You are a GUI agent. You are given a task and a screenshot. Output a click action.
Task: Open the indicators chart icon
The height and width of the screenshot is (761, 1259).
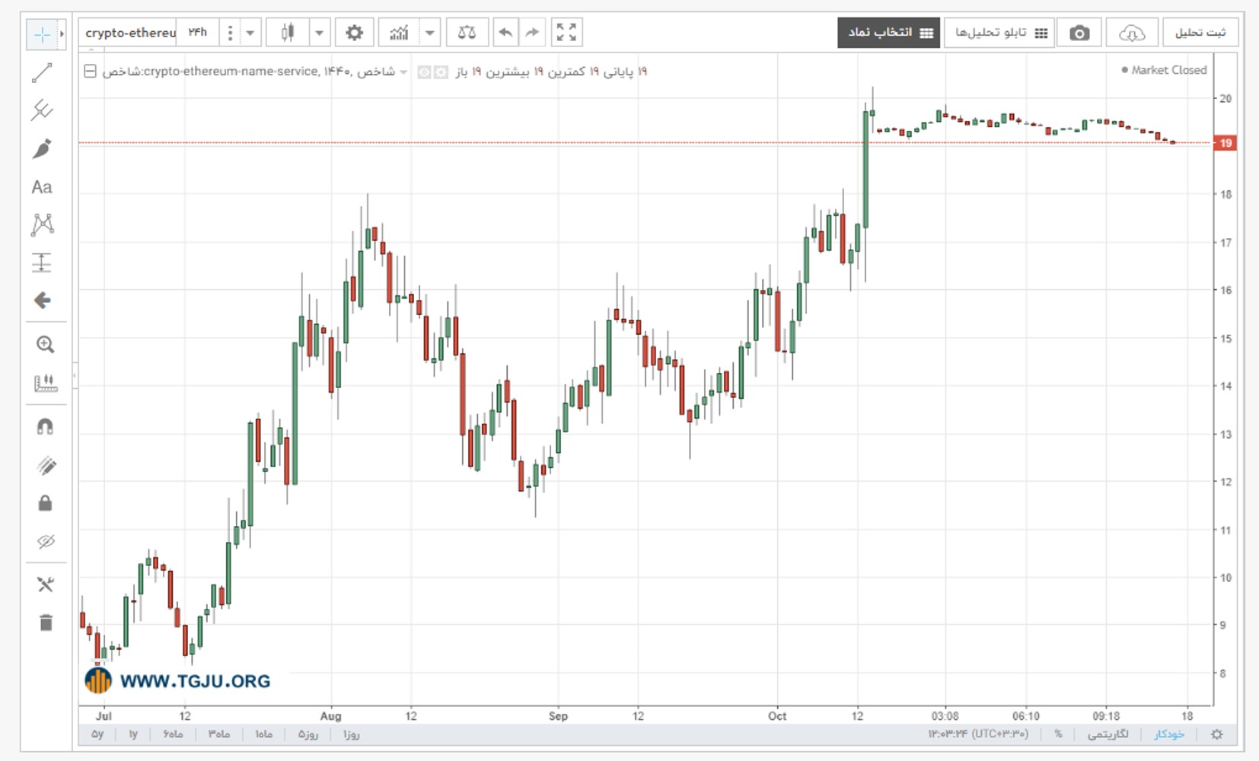[x=399, y=33]
